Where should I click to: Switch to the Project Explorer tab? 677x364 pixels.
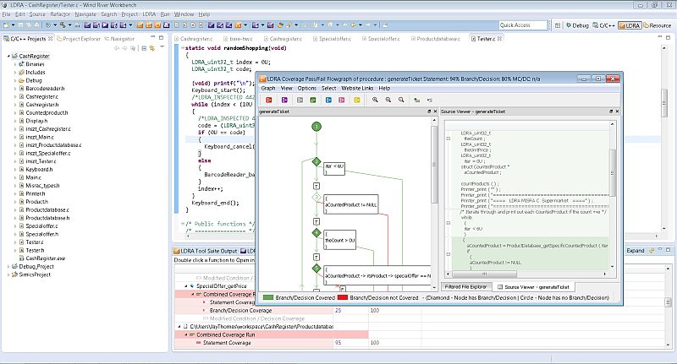tap(79, 39)
